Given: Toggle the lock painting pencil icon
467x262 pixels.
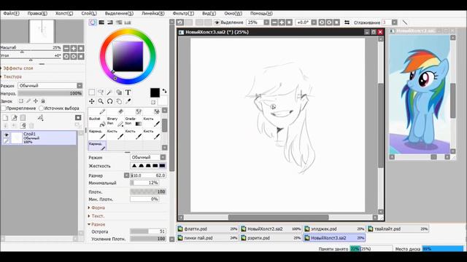Looking at the screenshot, I should 28,101.
